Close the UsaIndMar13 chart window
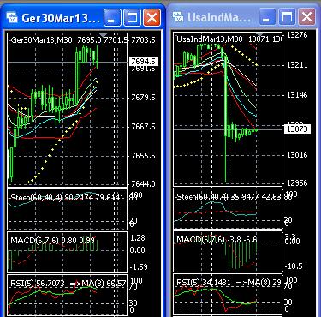The height and width of the screenshot is (317, 321). 306,17
